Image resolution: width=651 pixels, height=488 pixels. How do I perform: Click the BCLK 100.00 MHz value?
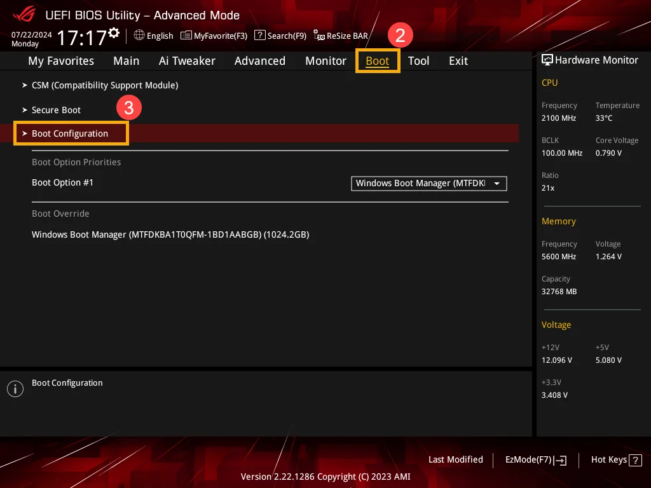pyautogui.click(x=562, y=153)
